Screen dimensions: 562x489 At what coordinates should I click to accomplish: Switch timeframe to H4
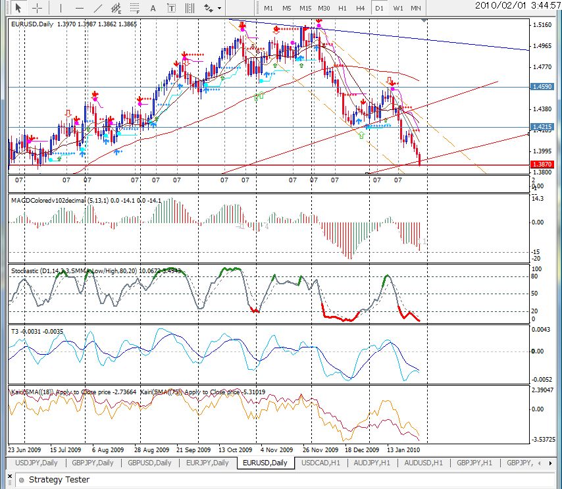click(x=360, y=8)
